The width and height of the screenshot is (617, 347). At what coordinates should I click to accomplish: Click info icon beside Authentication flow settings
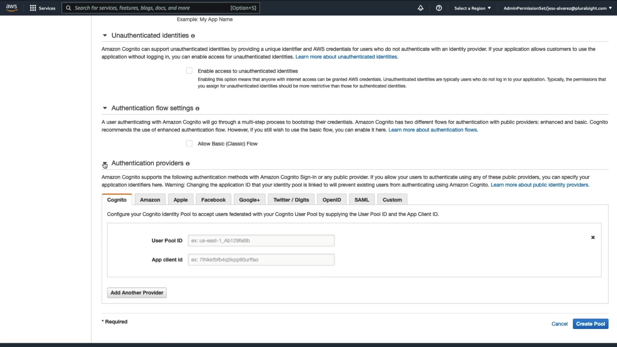pyautogui.click(x=197, y=109)
